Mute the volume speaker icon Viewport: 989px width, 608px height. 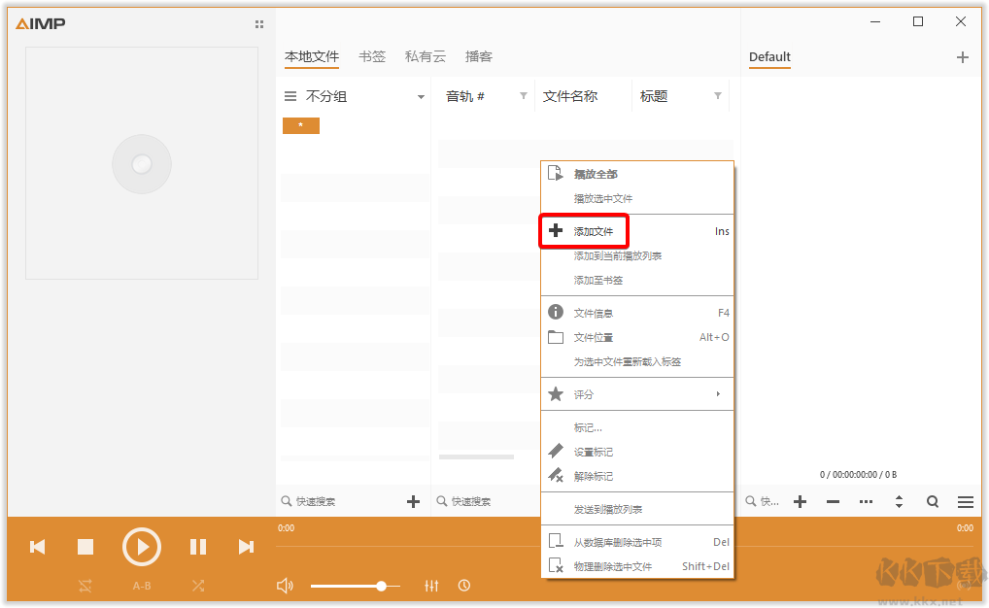[285, 585]
